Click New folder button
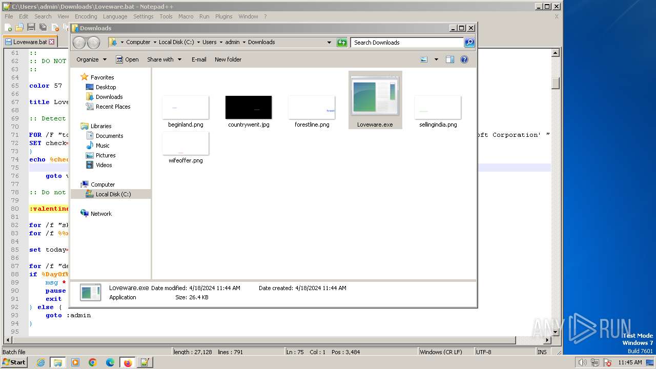This screenshot has width=656, height=369. click(228, 59)
